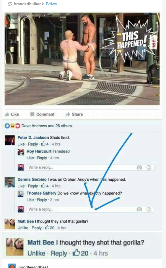Viewport: 166px width, 268px height.
Task: Click the reblog icon beside brandedbulltank
Action: 10,4
